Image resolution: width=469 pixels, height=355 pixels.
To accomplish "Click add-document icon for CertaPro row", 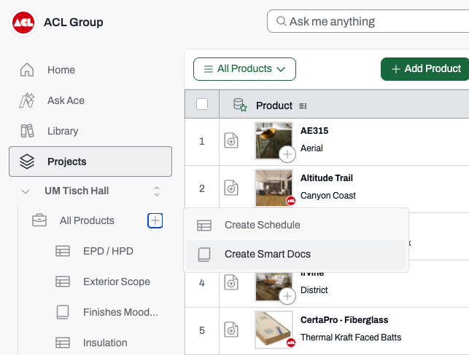I will coord(231,330).
